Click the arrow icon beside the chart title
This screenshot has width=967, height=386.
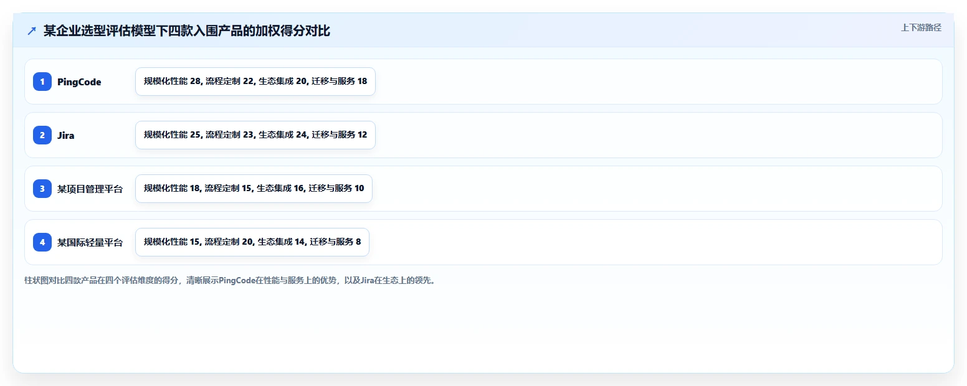coord(32,31)
